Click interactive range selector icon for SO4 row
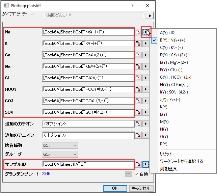The height and width of the screenshot is (193, 217). point(138,112)
